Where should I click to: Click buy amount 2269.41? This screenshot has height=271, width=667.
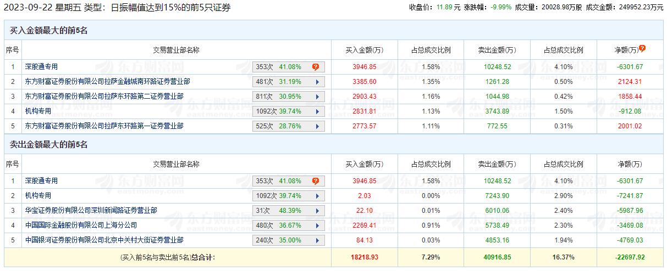[364, 225]
